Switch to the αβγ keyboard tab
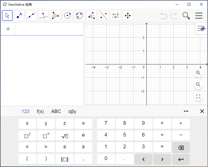The width and height of the screenshot is (208, 167). (x=72, y=111)
